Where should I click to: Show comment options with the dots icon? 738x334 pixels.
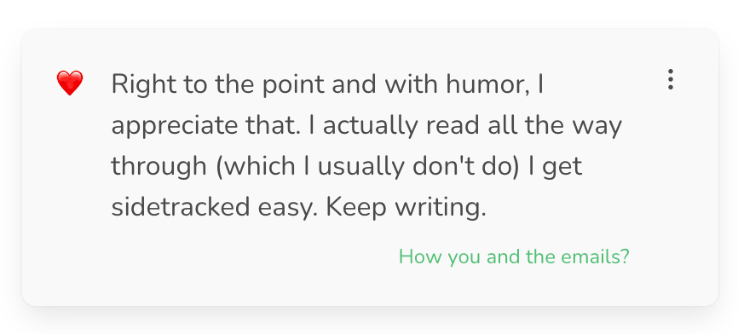tap(670, 79)
